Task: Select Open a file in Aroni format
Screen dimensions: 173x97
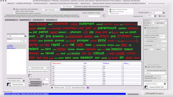Action: [14, 11]
